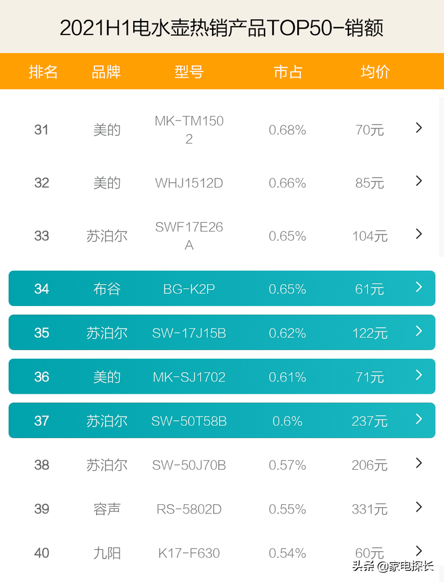
Task: Click chevron icon on MK-SJ1702 row
Action: (x=419, y=375)
